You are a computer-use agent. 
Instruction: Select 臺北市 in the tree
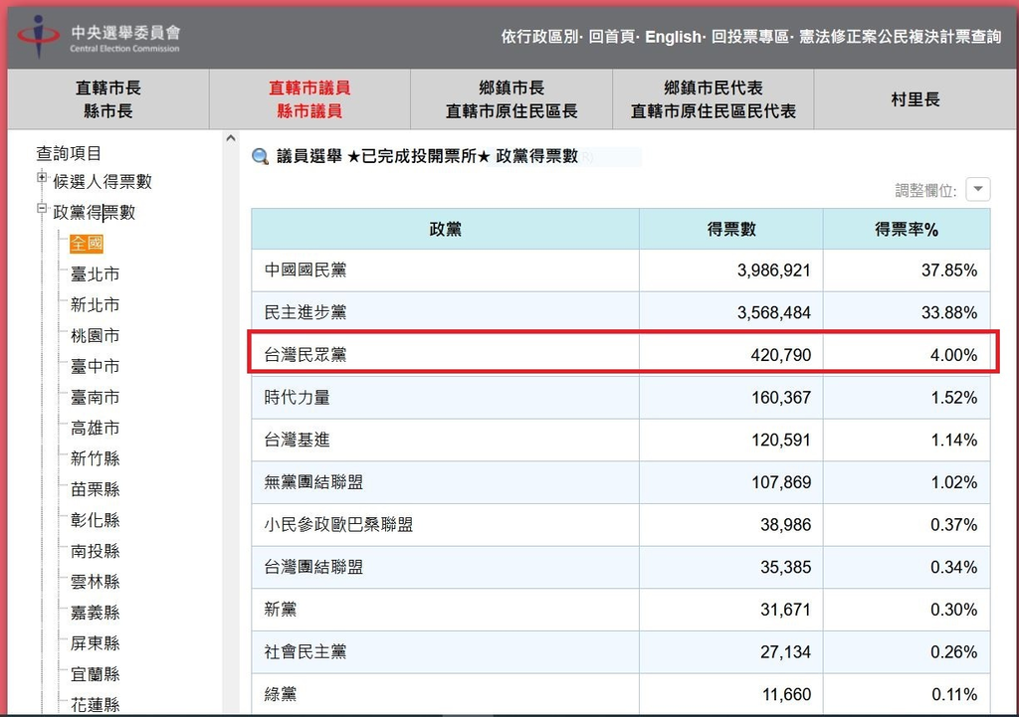click(95, 274)
